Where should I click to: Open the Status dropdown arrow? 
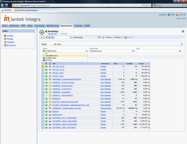click(x=86, y=51)
